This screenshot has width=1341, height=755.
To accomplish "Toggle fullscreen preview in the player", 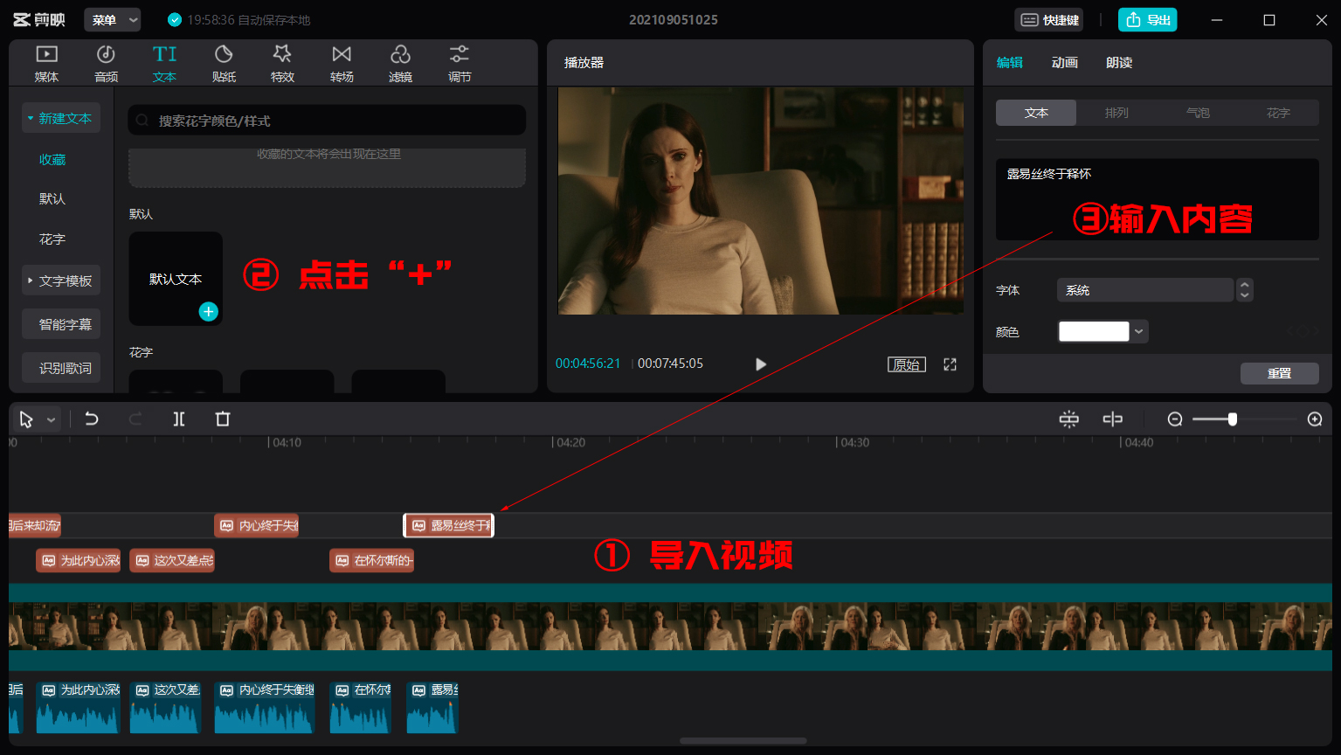I will coord(949,364).
